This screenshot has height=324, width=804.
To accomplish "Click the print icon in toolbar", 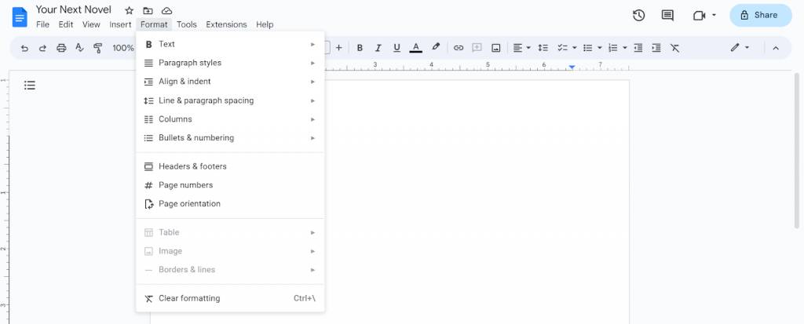I will [61, 48].
